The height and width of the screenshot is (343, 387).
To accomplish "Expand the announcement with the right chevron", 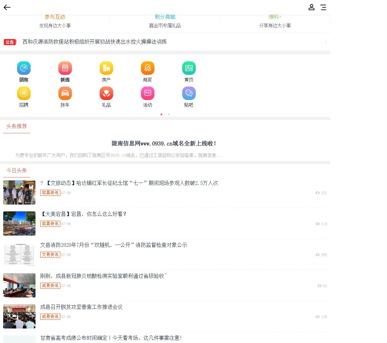I will click(325, 42).
